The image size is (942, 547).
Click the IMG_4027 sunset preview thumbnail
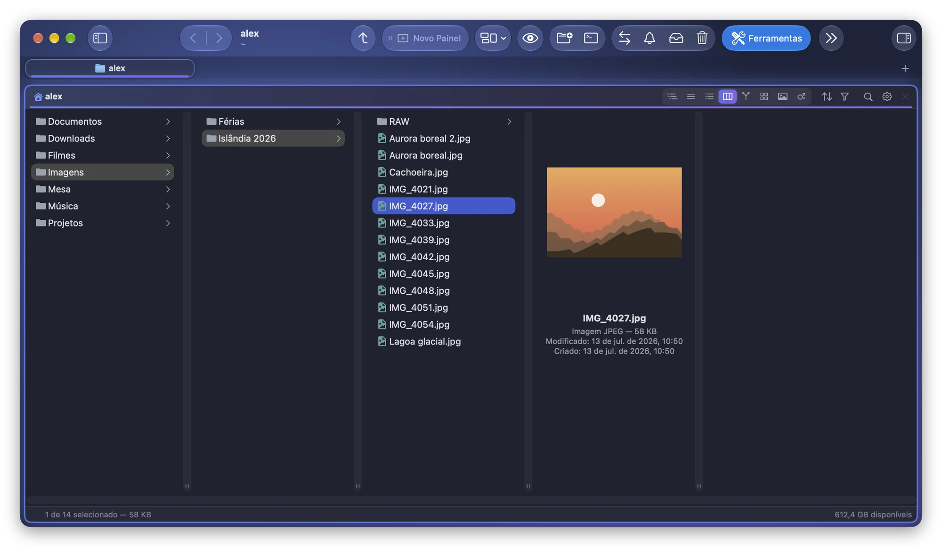(614, 212)
